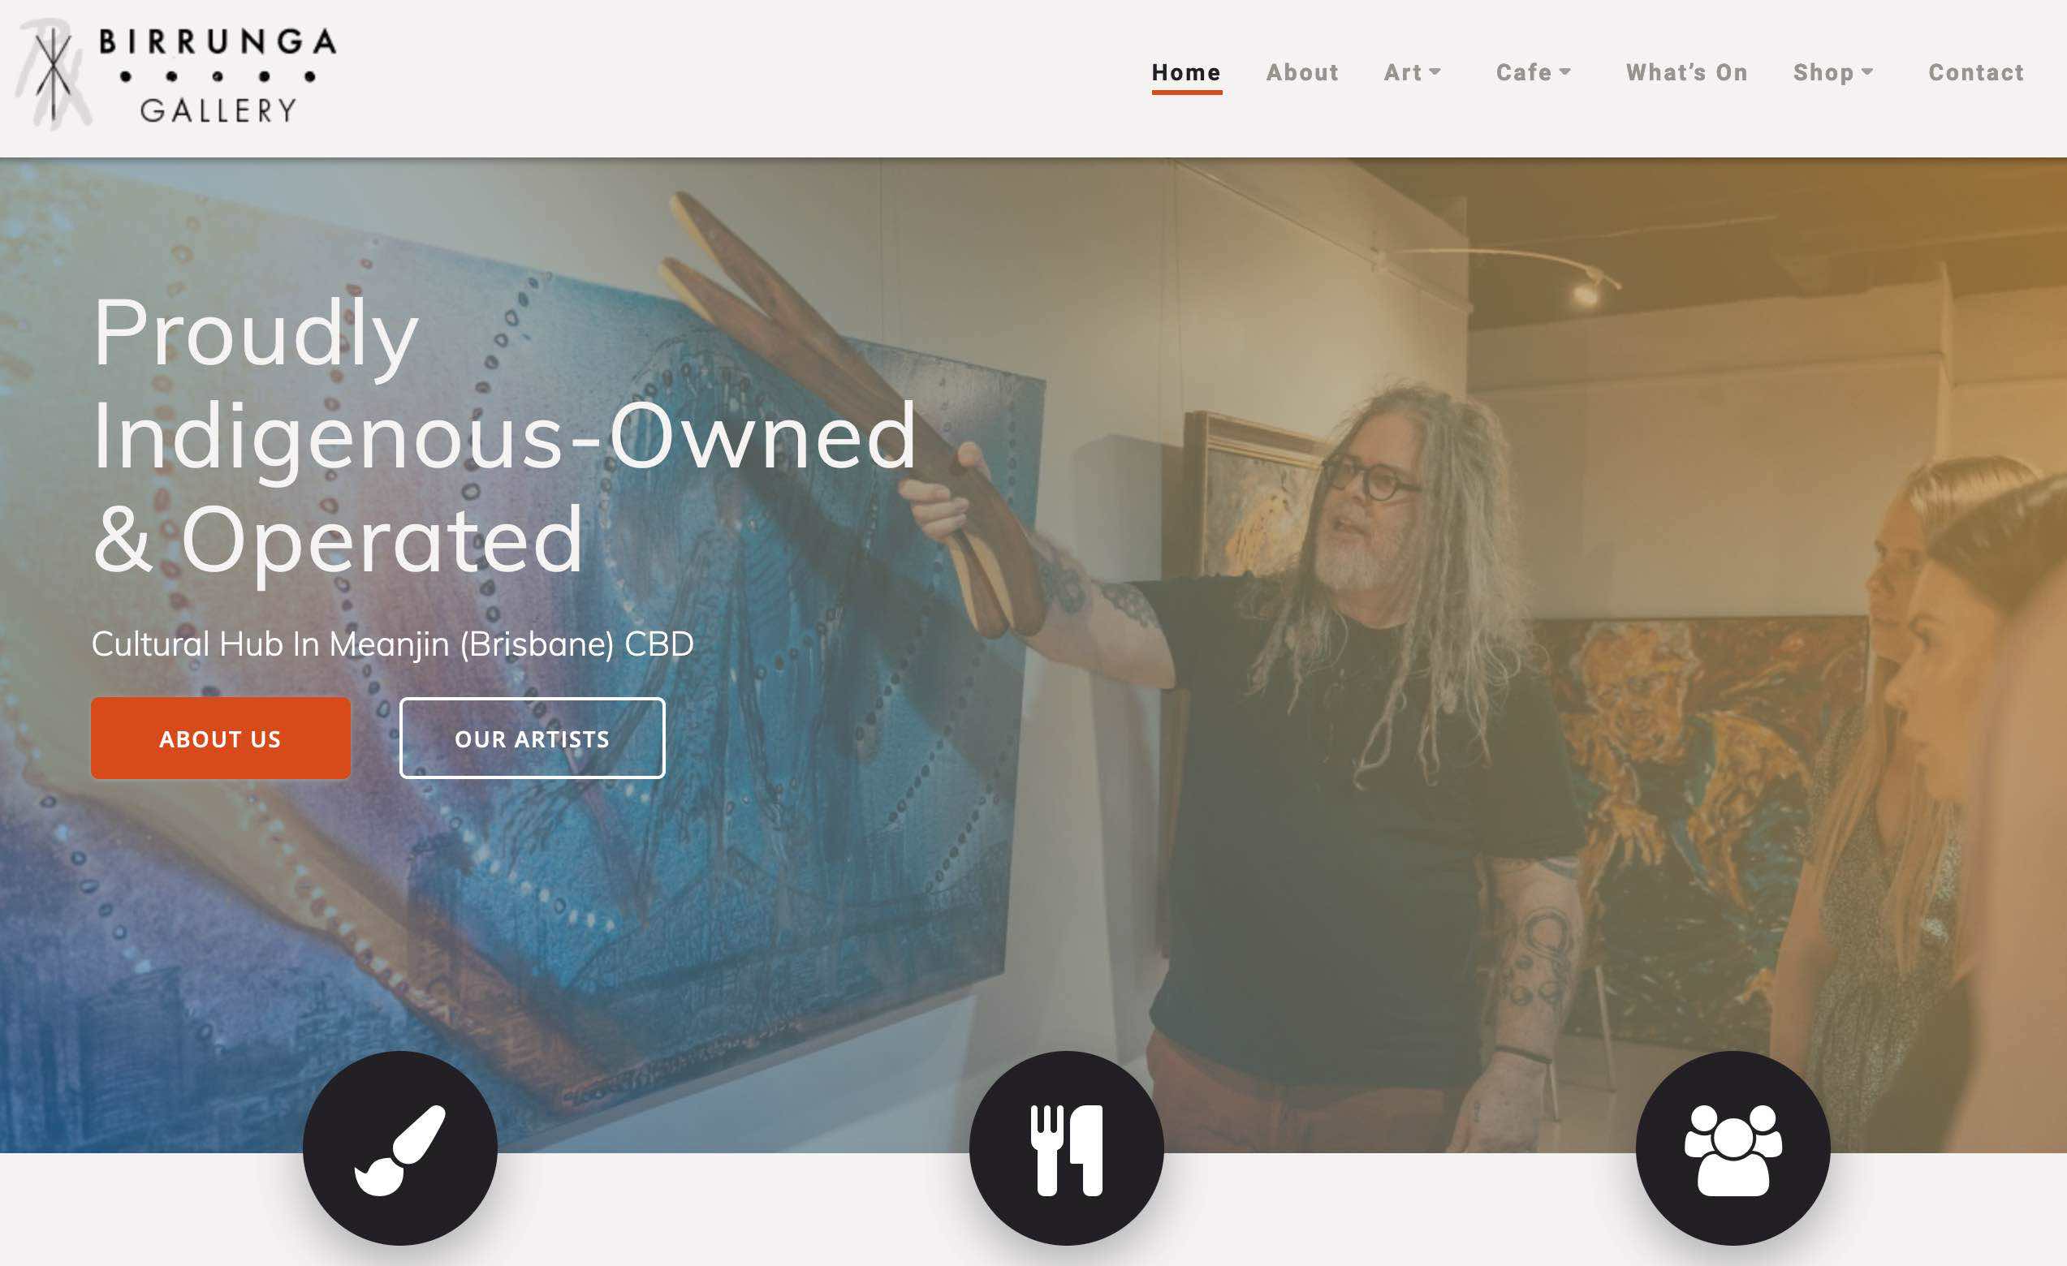Click the BIRRUNGA GALLERY wordmark text
2067x1266 pixels.
pos(218,75)
